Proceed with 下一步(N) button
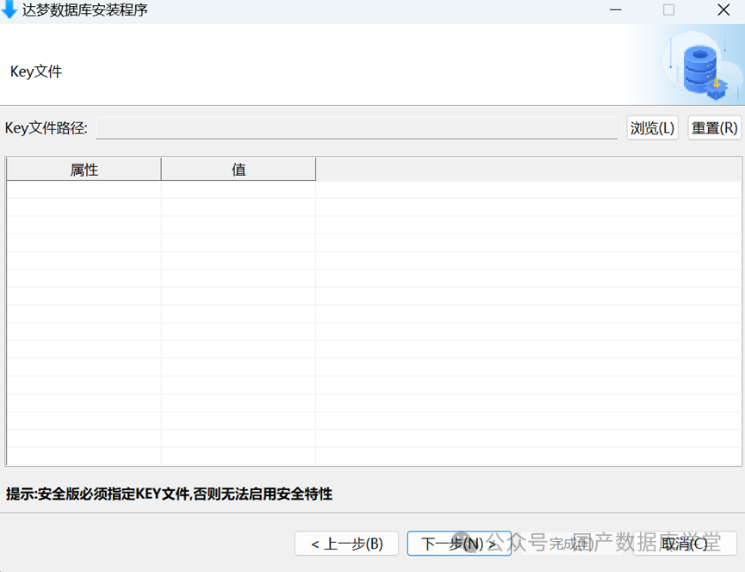The height and width of the screenshot is (572, 745). click(459, 544)
